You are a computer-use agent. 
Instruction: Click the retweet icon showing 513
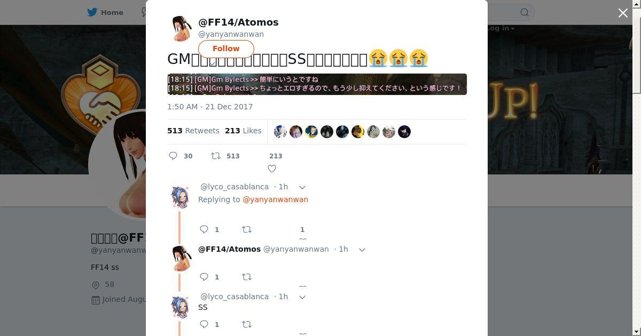point(216,156)
